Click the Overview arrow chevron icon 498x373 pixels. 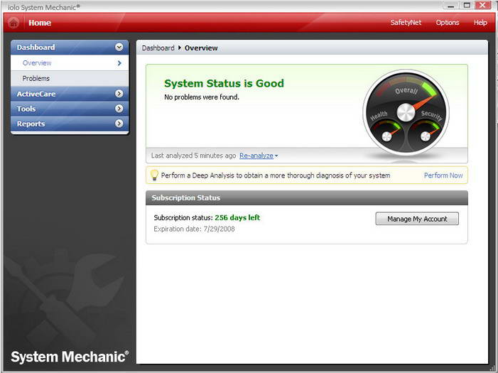[119, 63]
